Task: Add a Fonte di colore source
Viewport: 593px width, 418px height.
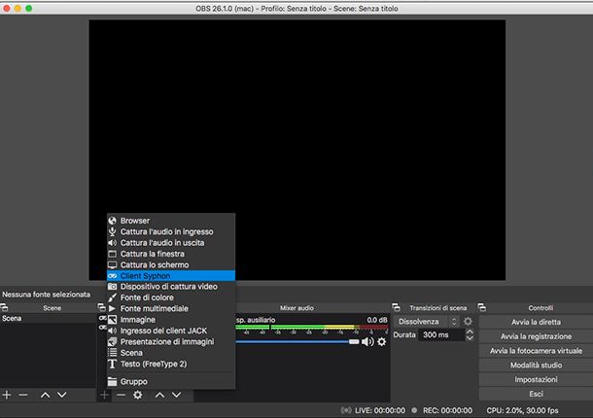Action: (171, 297)
